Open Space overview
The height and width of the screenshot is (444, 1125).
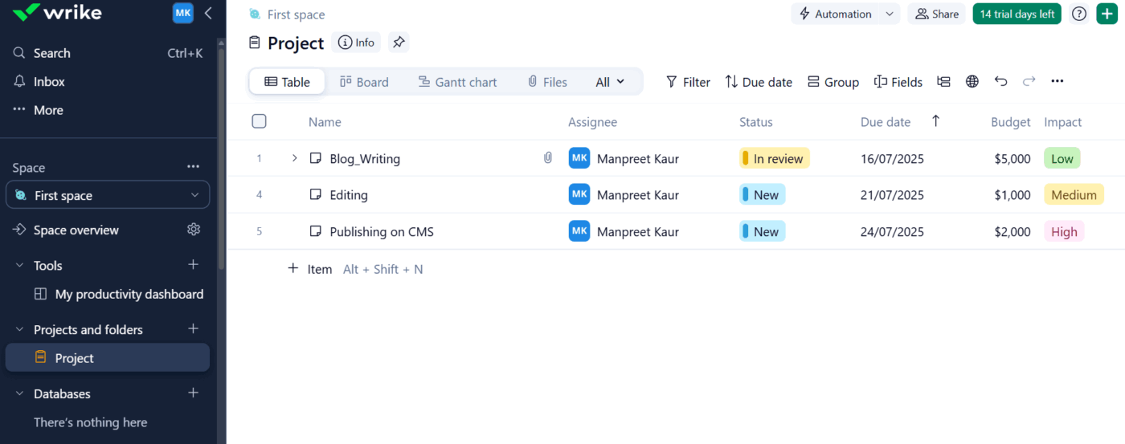coord(76,230)
